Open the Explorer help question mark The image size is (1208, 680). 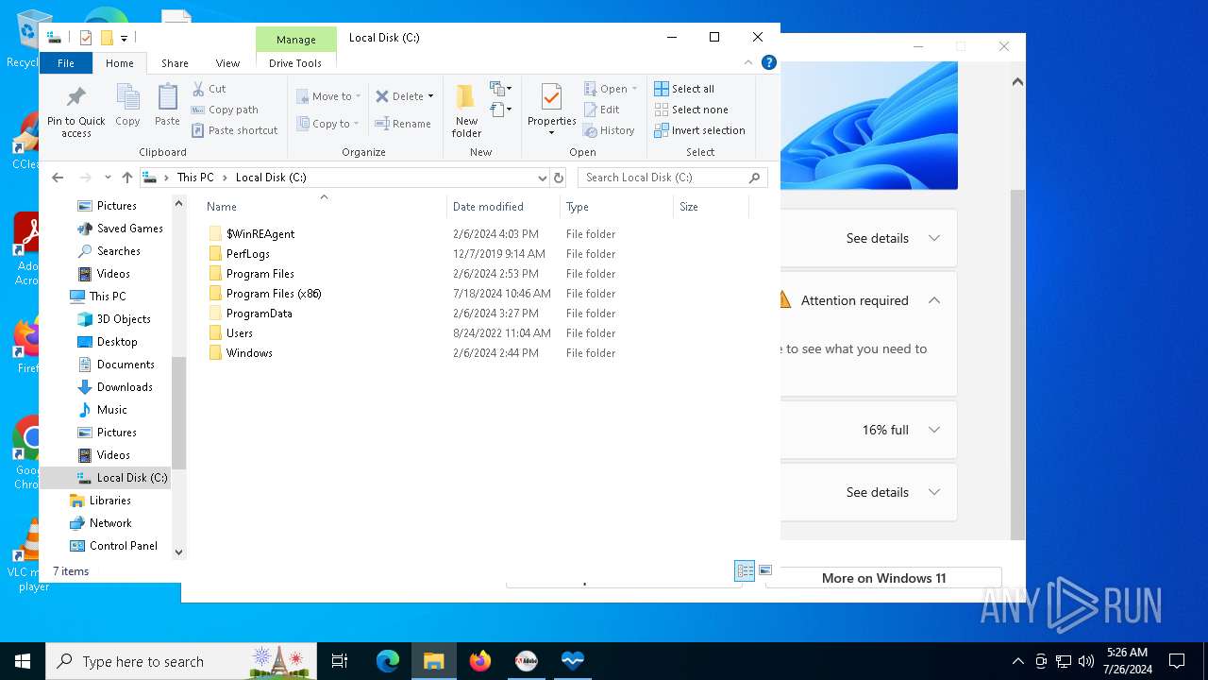click(x=769, y=62)
